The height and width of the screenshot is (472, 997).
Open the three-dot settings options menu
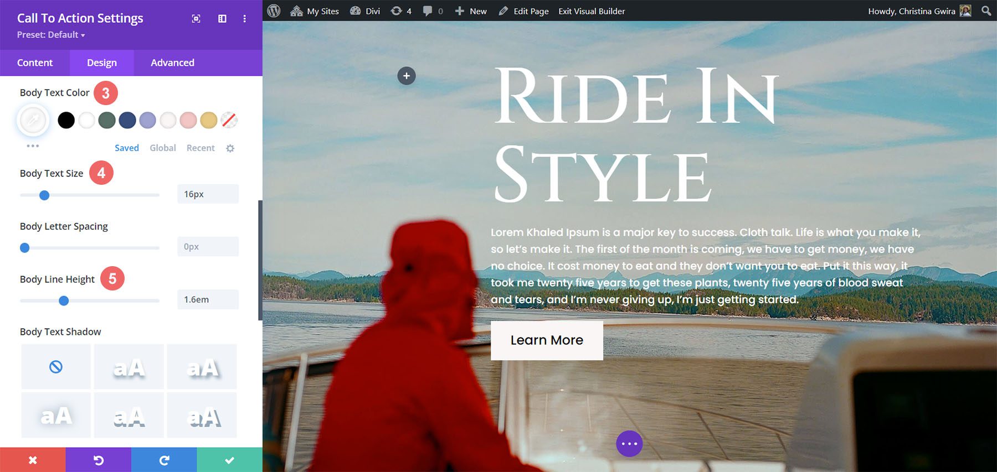(244, 19)
